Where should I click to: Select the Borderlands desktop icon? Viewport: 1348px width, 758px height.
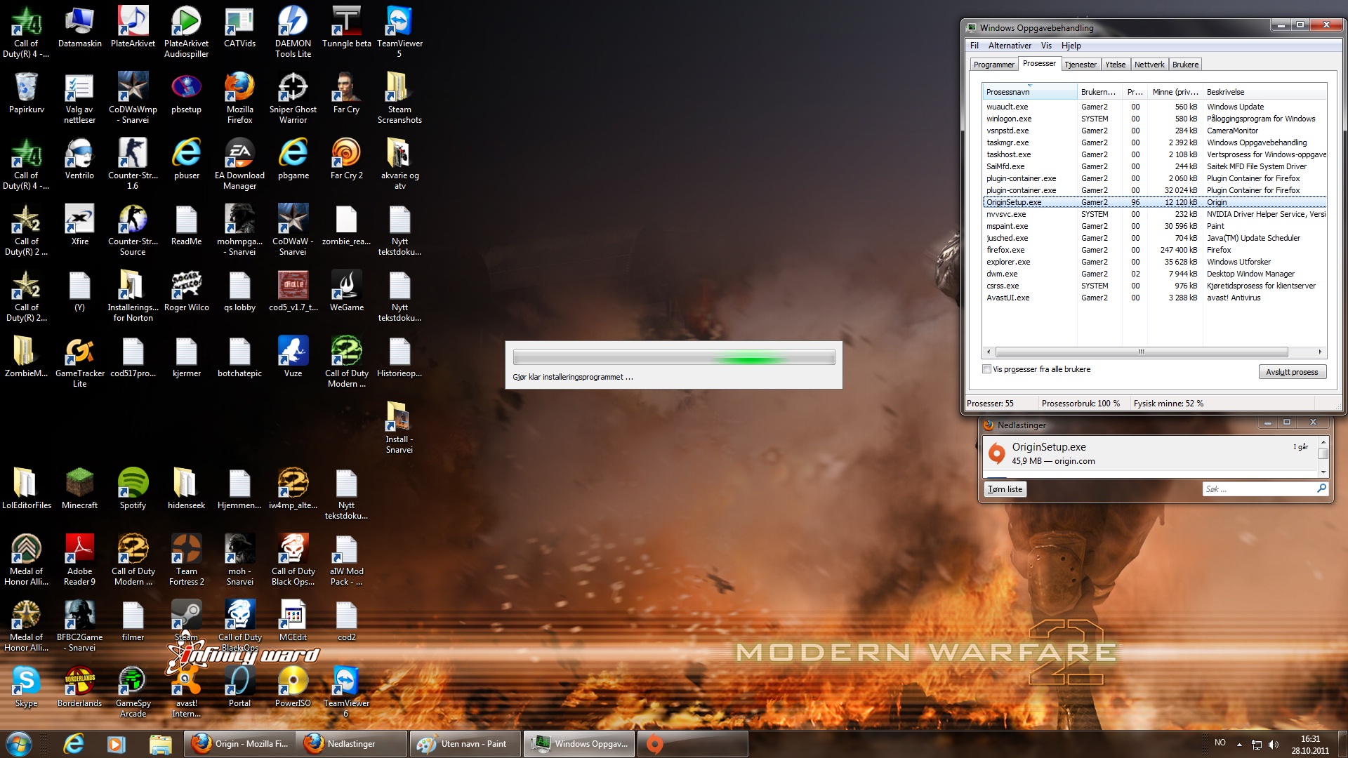pos(79,687)
